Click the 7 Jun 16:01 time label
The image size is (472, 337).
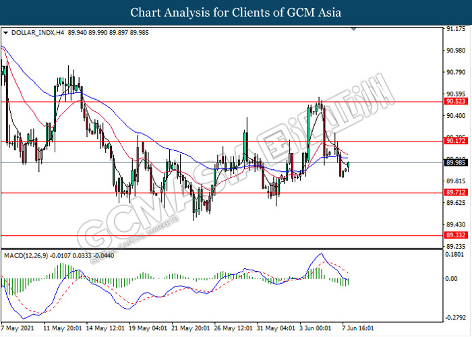click(x=358, y=328)
